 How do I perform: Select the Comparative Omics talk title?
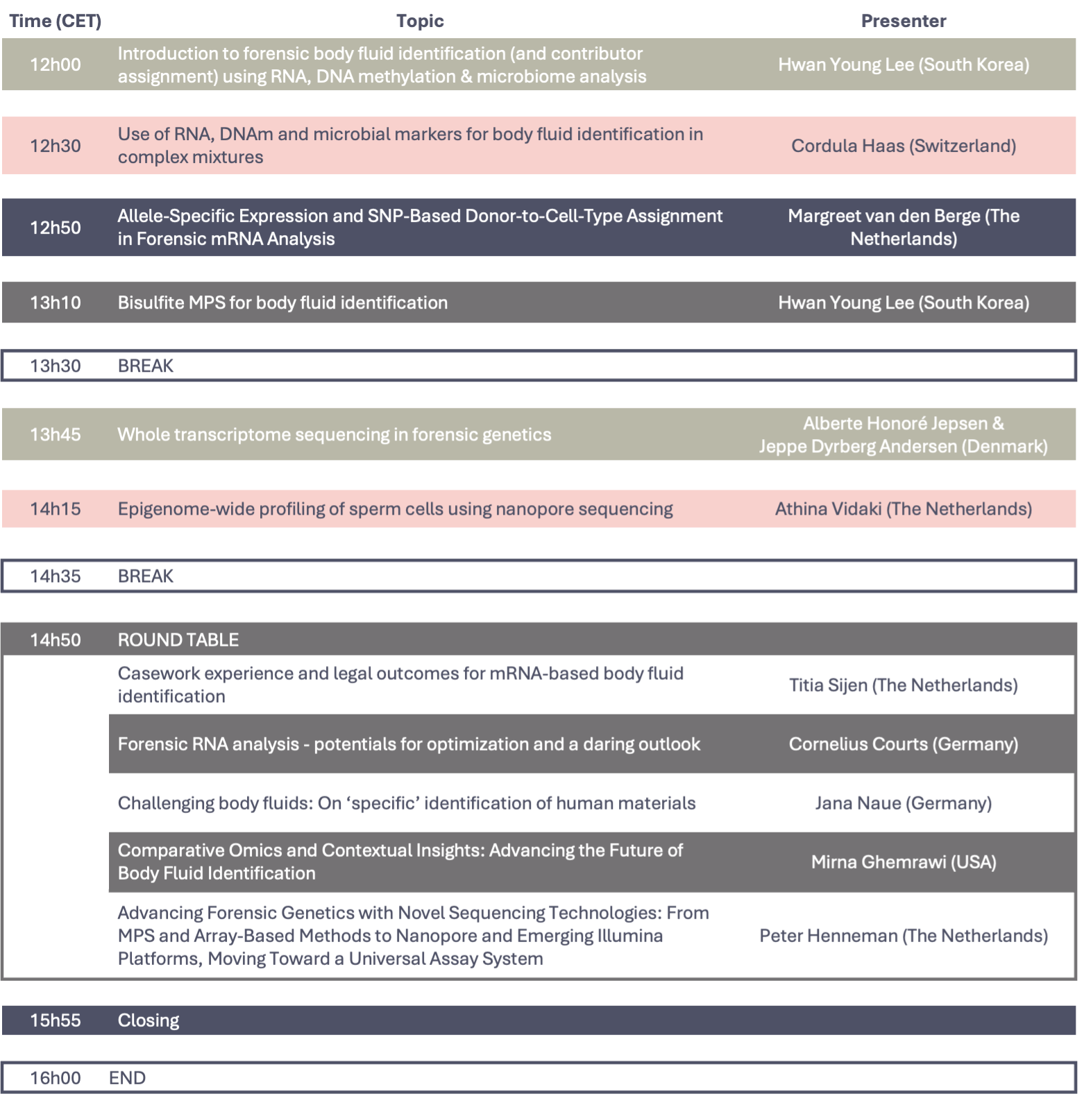tap(400, 862)
